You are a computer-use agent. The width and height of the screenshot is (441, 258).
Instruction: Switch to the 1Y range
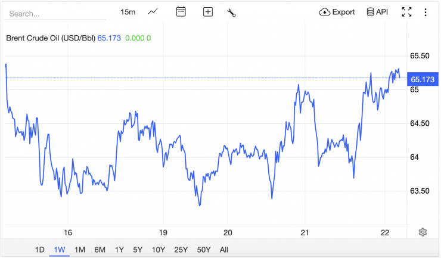119,249
